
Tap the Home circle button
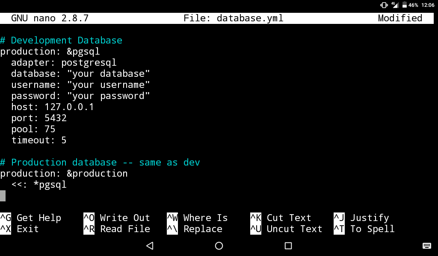point(219,246)
